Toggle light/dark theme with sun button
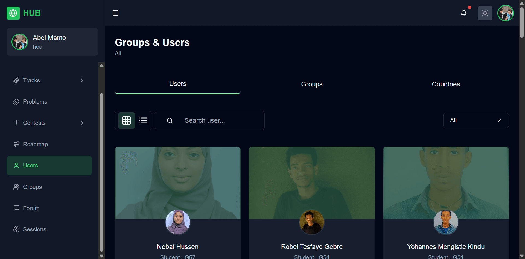Viewport: 525px width, 259px height. [x=485, y=13]
